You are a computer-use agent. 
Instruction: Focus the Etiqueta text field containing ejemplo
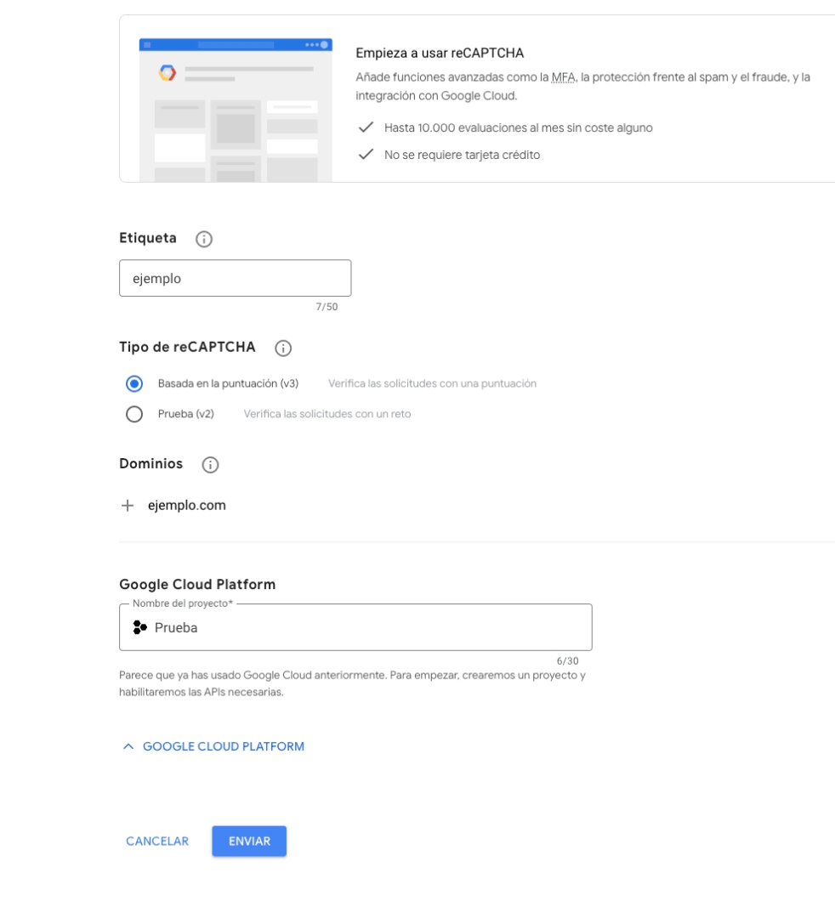coord(236,278)
